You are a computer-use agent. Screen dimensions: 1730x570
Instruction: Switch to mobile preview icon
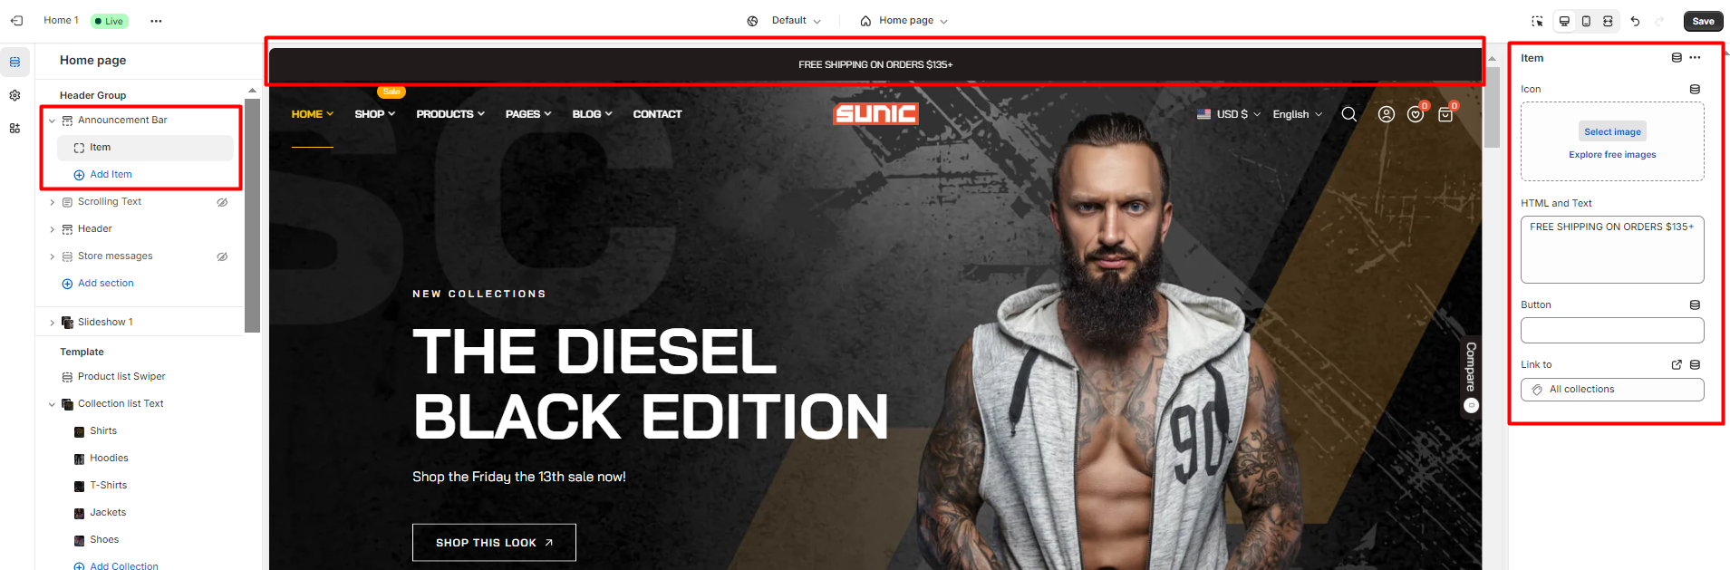click(x=1586, y=21)
